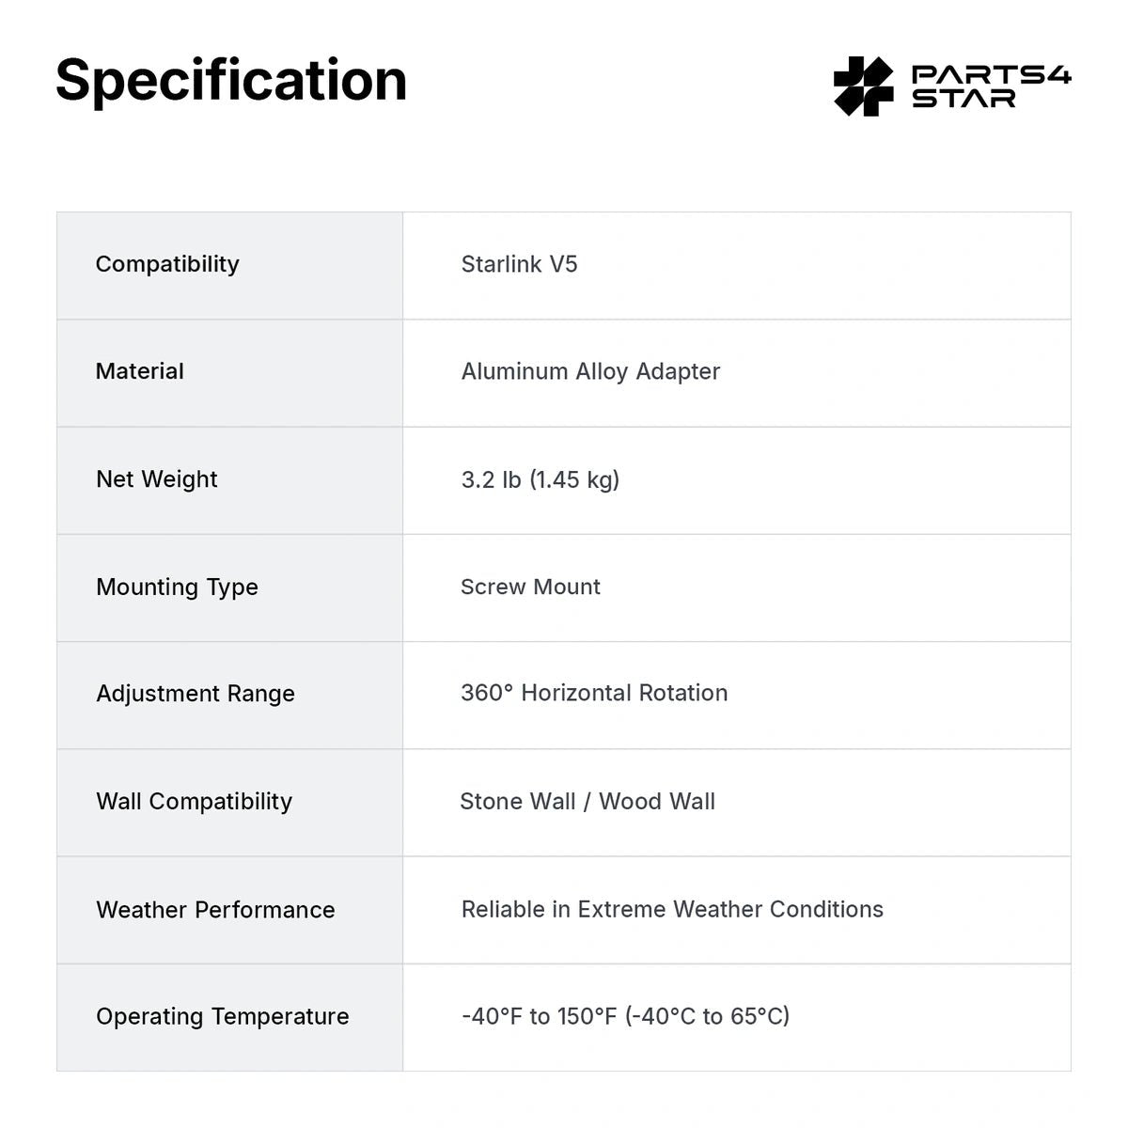Select the Wall Compatibility label
Image resolution: width=1128 pixels, height=1128 pixels.
(x=194, y=802)
